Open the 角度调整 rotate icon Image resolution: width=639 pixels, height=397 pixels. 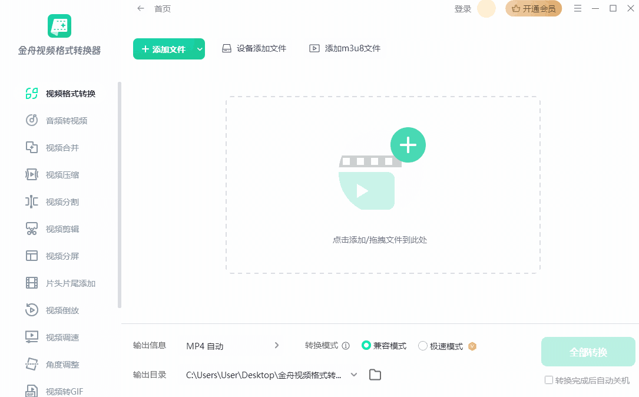click(x=32, y=364)
